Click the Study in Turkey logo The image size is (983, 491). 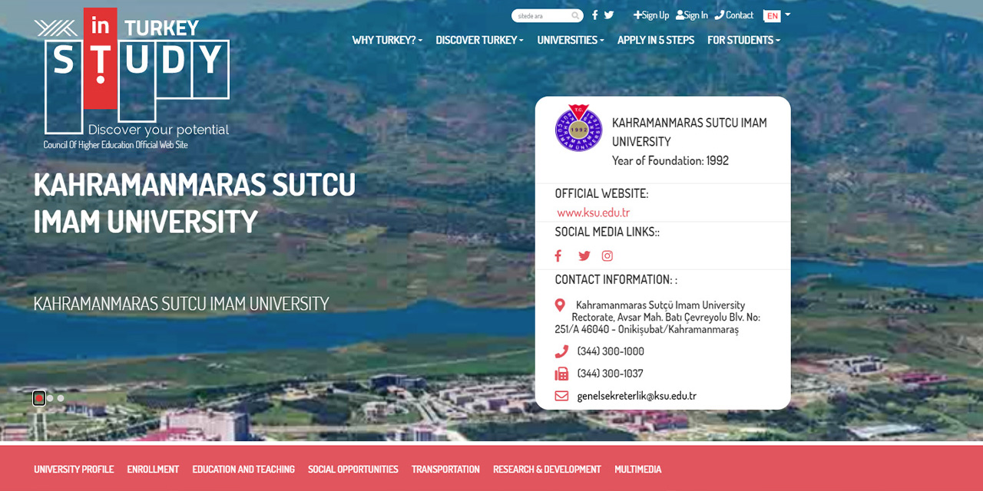(x=135, y=73)
